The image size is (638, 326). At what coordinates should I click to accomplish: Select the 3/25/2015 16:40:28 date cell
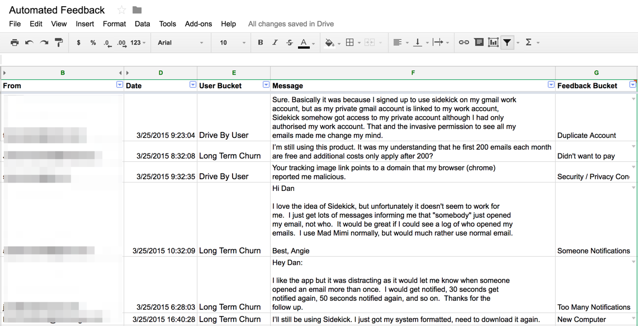[x=160, y=319]
